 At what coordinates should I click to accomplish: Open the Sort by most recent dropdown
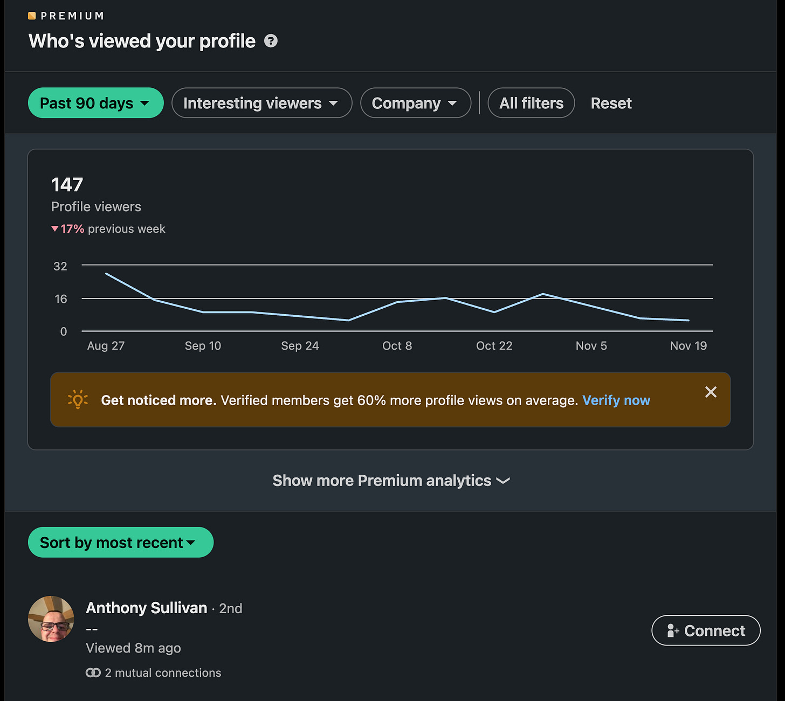pyautogui.click(x=121, y=542)
